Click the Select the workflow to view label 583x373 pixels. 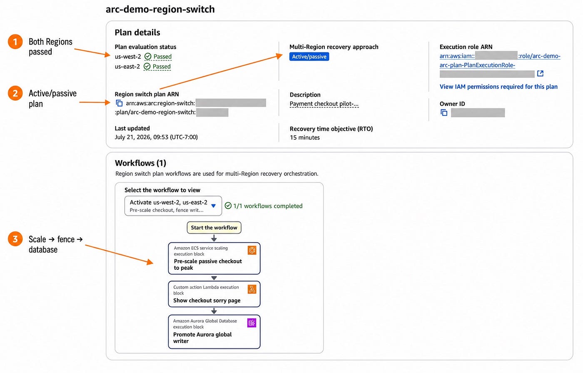tap(162, 190)
